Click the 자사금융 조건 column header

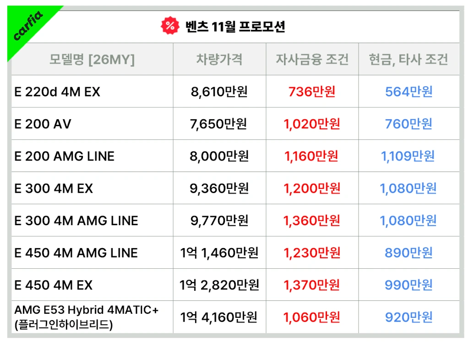(312, 59)
